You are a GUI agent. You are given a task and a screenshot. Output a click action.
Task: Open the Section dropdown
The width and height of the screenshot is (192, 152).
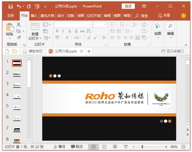click(x=47, y=38)
